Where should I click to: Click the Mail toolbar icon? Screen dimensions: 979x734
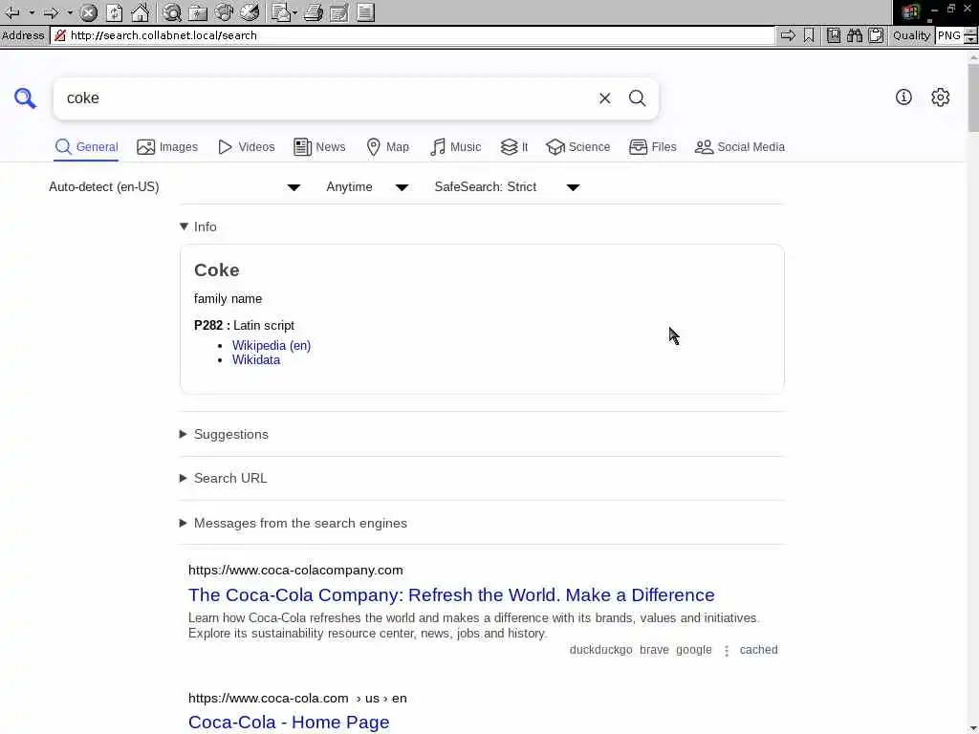click(x=280, y=12)
